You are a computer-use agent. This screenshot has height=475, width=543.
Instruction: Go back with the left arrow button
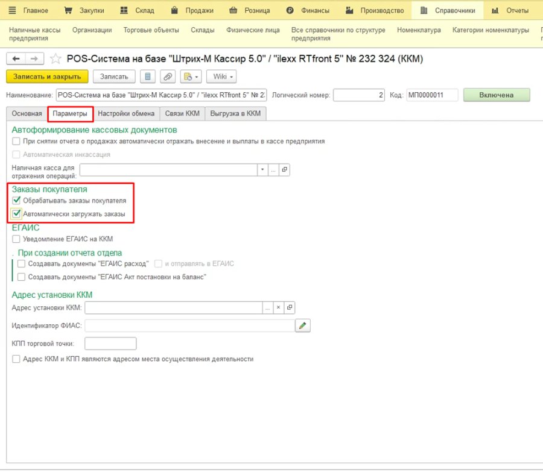pos(16,58)
